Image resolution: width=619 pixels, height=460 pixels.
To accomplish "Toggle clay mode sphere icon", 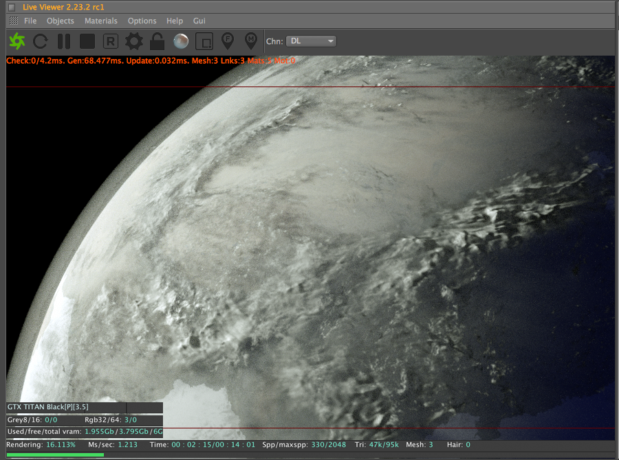I will point(180,41).
